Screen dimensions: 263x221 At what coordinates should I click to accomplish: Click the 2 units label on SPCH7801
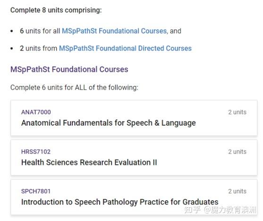[x=237, y=191]
